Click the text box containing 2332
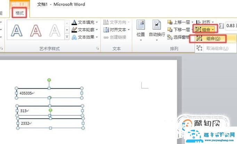 coord(50,123)
